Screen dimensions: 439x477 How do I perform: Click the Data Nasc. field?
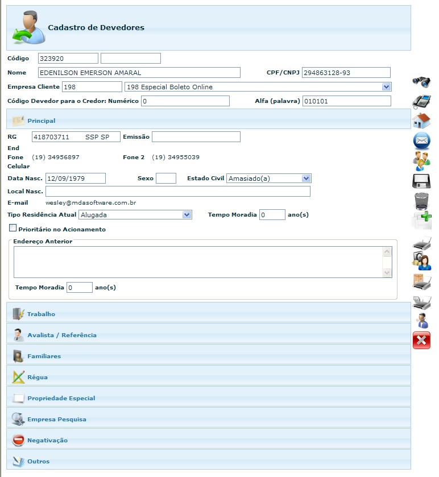coord(76,179)
